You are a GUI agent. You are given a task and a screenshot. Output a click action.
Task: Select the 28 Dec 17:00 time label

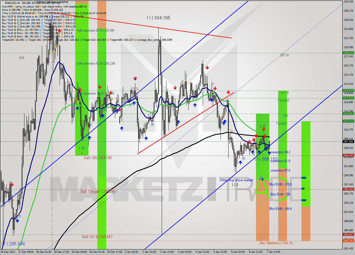point(62,252)
